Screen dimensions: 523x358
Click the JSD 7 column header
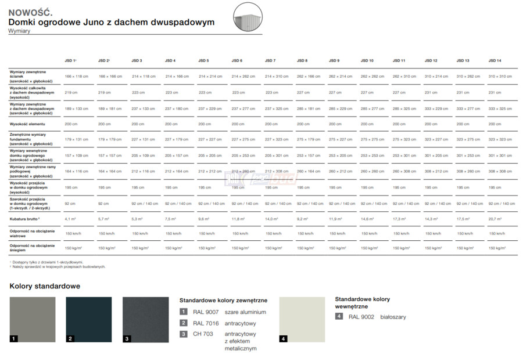pyautogui.click(x=270, y=60)
